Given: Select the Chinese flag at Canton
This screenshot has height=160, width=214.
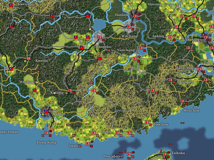Looking at the screenshot, I should pyautogui.click(x=46, y=112).
